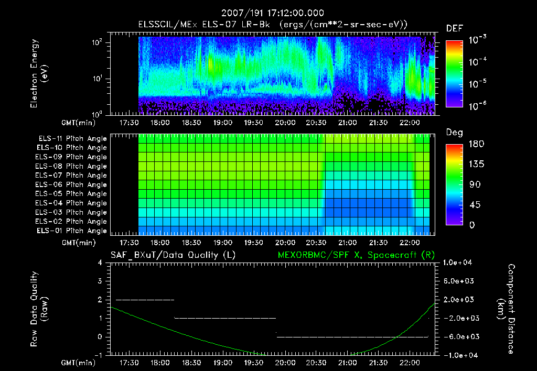Click the -1.0e+04 right axis tick label
Viewport: 537px width, 371px height.
click(460, 355)
